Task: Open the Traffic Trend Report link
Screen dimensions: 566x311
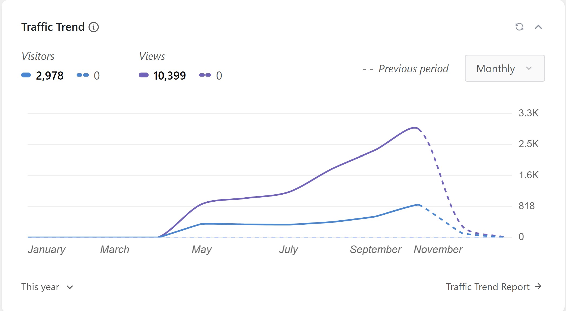Action: pos(488,287)
